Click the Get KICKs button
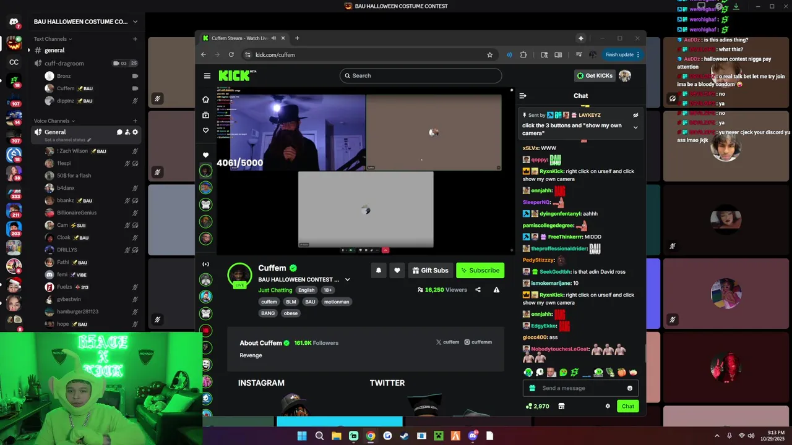Viewport: 792px width, 445px height. pyautogui.click(x=595, y=76)
